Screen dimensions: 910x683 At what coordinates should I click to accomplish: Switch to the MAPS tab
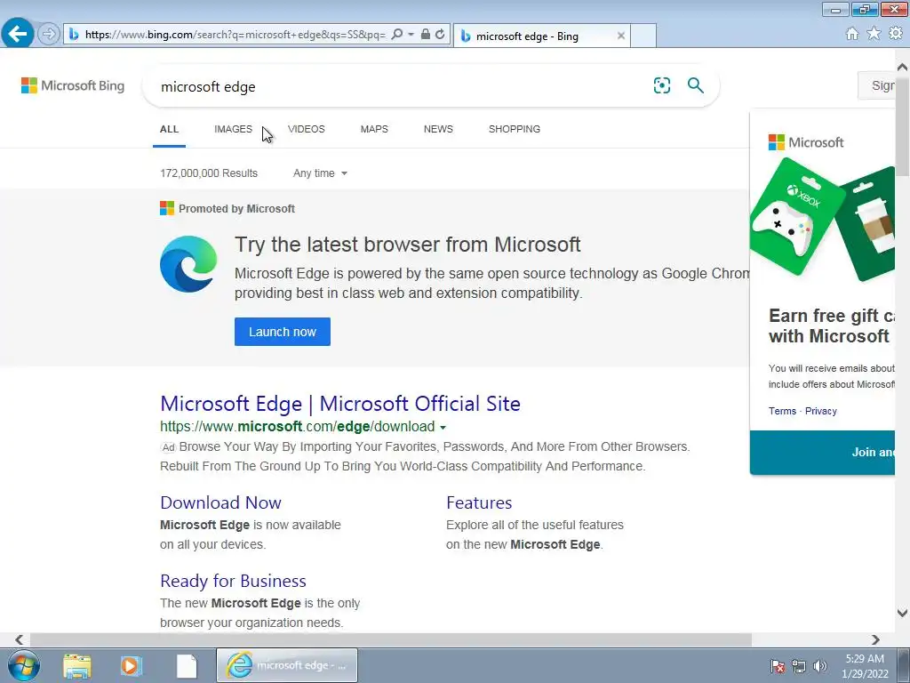374,129
